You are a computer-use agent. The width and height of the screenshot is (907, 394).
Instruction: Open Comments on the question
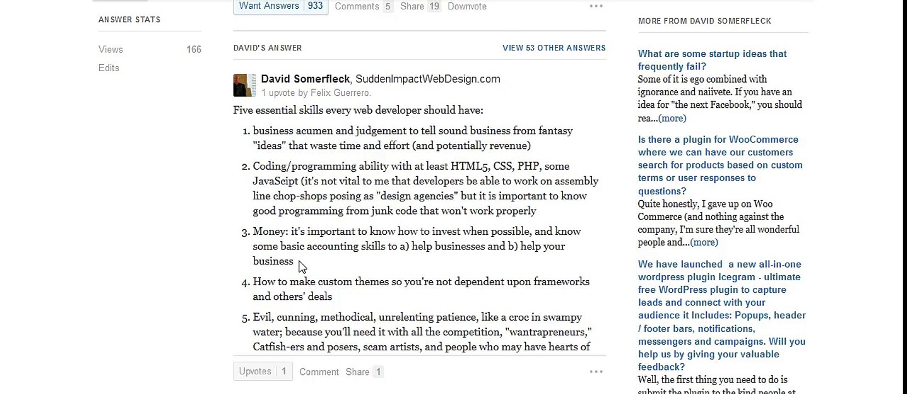[x=364, y=7]
